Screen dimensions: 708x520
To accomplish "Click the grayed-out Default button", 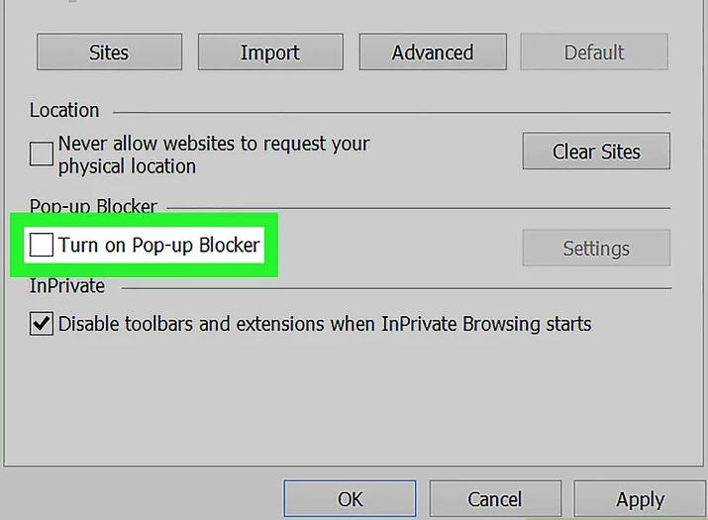I will [x=594, y=52].
